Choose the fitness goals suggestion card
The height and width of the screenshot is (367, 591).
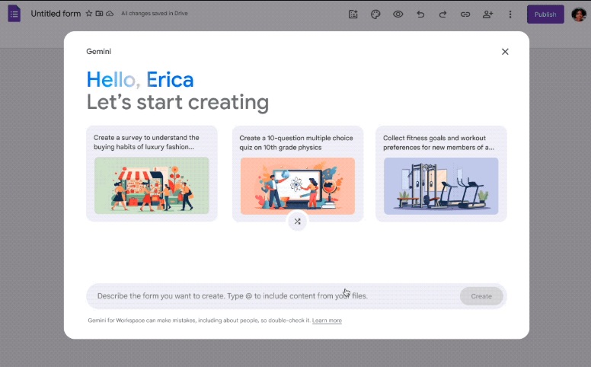441,174
